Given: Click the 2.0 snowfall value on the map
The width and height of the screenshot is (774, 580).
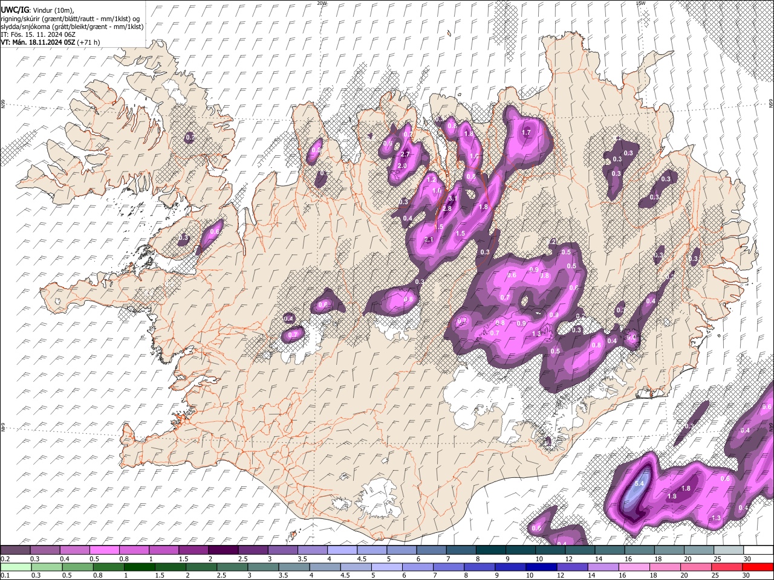Looking at the screenshot, I should 402,166.
